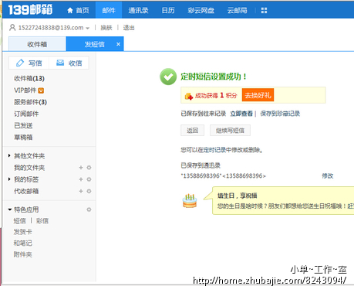The image size is (354, 286).
Task: Click the 去换好礼 orange button
Action: [x=258, y=95]
